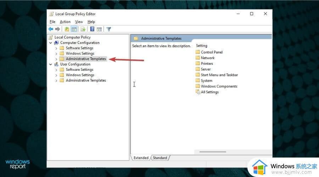319x177 pixels.
Task: Collapse the Computer Configuration node
Action: click(51, 43)
